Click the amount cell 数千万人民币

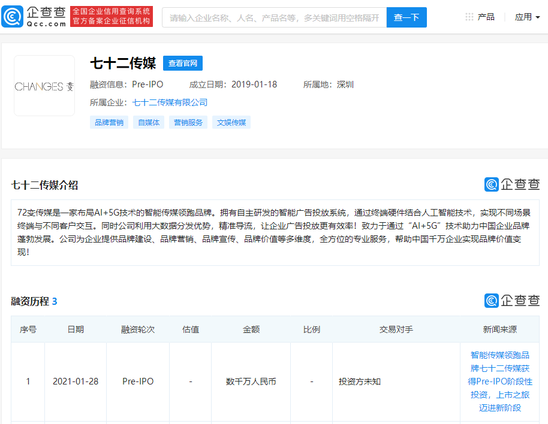click(x=251, y=381)
